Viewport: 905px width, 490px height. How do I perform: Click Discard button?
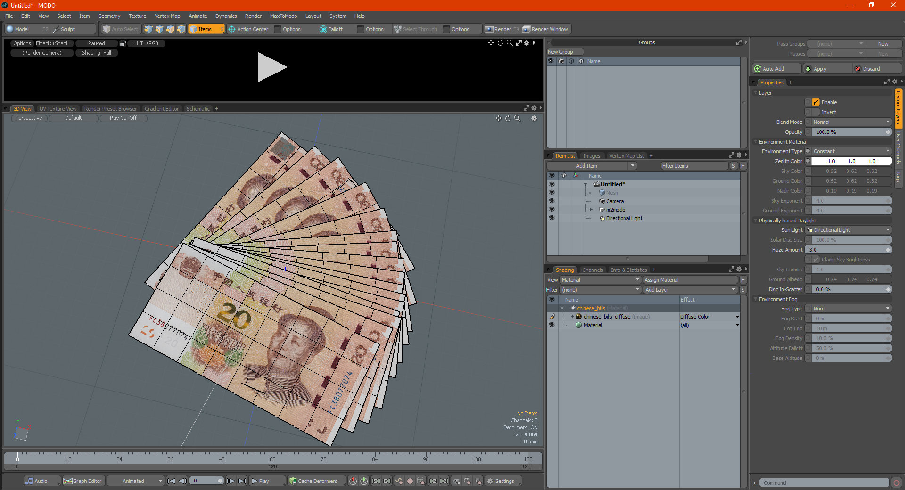877,69
